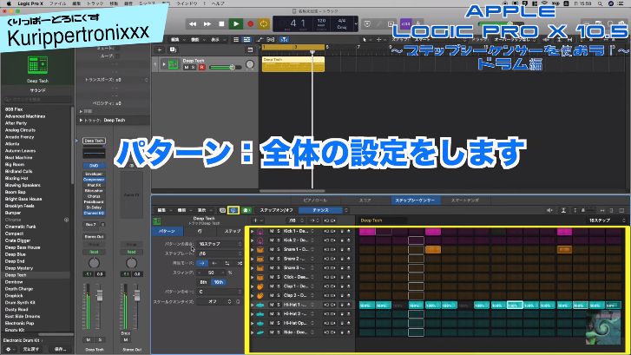The height and width of the screenshot is (355, 631).
Task: Open the step tab in local inspector
Action: 233,232
